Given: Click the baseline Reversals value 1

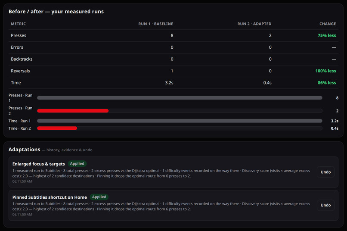Looking at the screenshot, I should point(172,71).
